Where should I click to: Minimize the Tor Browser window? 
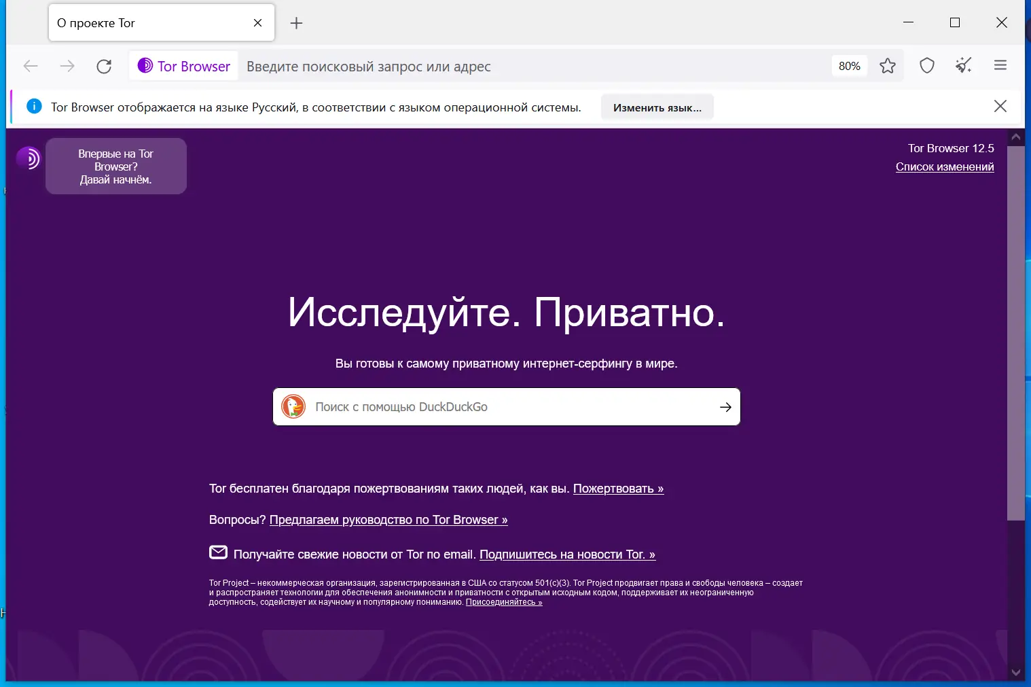908,22
